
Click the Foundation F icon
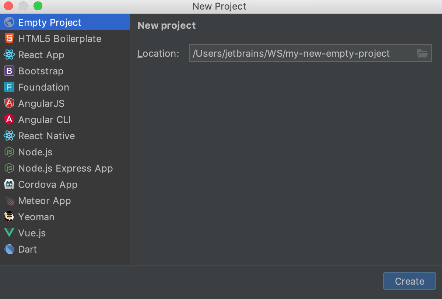tap(9, 87)
